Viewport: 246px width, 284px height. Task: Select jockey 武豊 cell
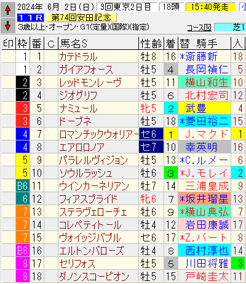click(204, 108)
